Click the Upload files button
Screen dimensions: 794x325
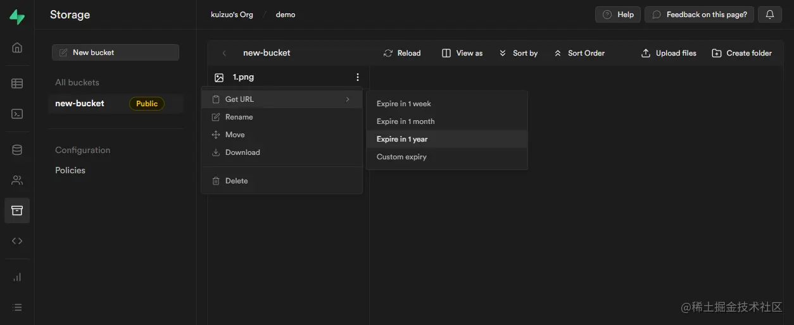click(669, 53)
